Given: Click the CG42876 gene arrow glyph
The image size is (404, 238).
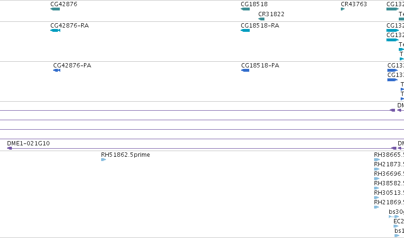Looking at the screenshot, I should pyautogui.click(x=55, y=9).
